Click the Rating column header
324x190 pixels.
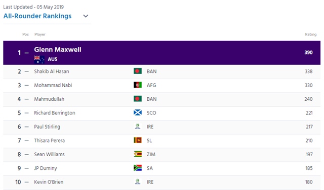pos(310,34)
